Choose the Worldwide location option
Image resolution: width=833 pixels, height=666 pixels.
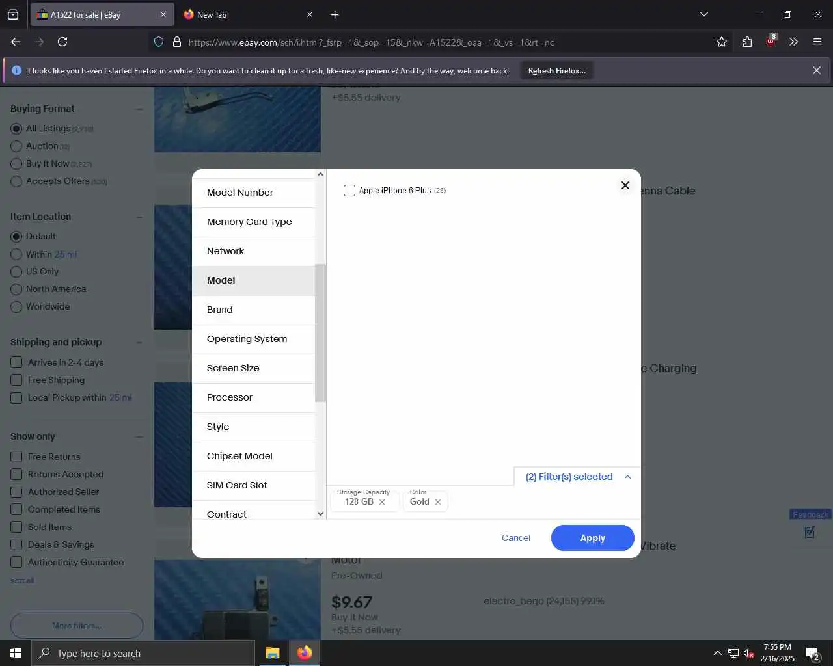16,307
